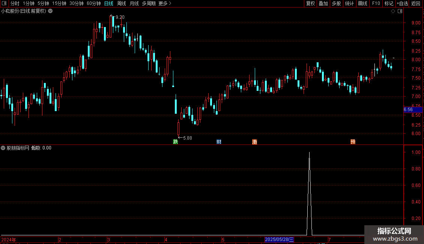Viewport: 424px width, 244px height.
Task: Open 多周期 multi-period view
Action: (149, 3)
